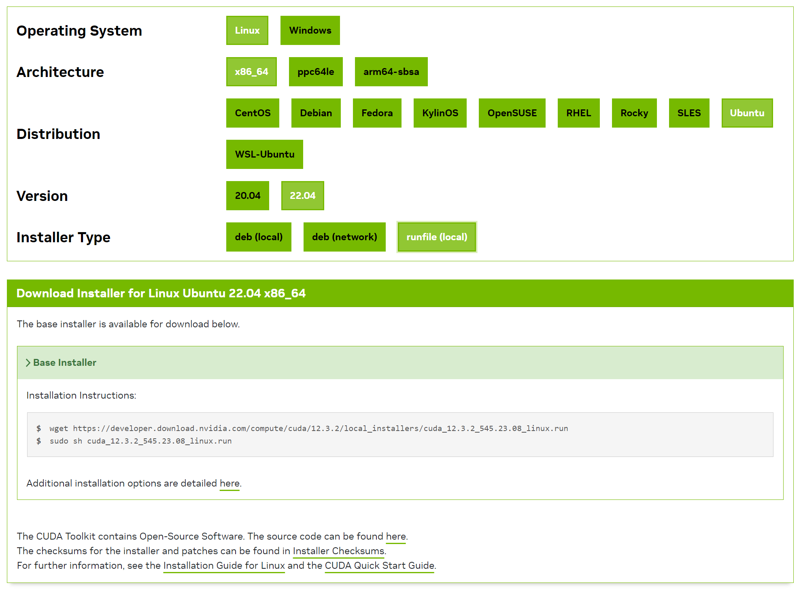This screenshot has height=589, width=801.
Task: Choose the Fedora distribution
Action: click(376, 113)
